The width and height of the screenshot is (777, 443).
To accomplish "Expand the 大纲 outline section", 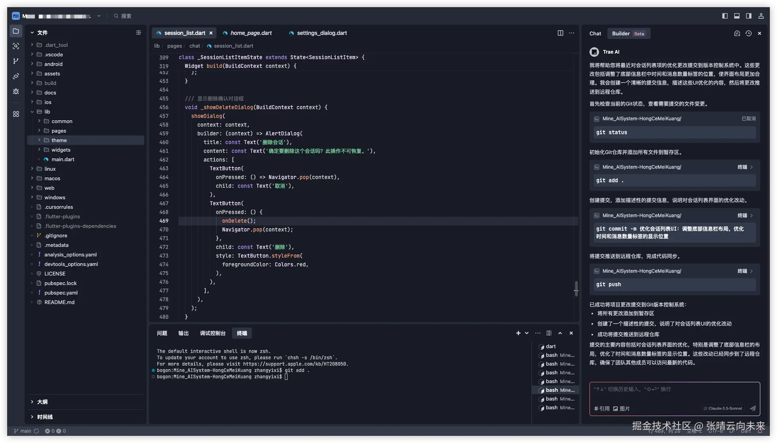I will pyautogui.click(x=42, y=402).
